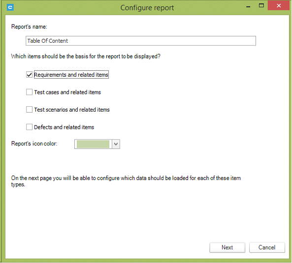Open the report icon color dropdown arrow
The height and width of the screenshot is (263, 292).
[x=116, y=144]
